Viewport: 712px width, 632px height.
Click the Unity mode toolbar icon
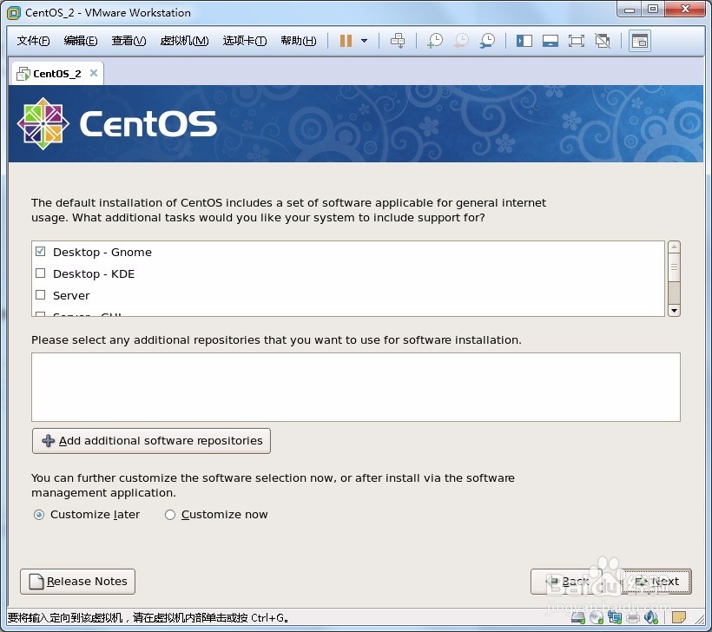pyautogui.click(x=603, y=41)
